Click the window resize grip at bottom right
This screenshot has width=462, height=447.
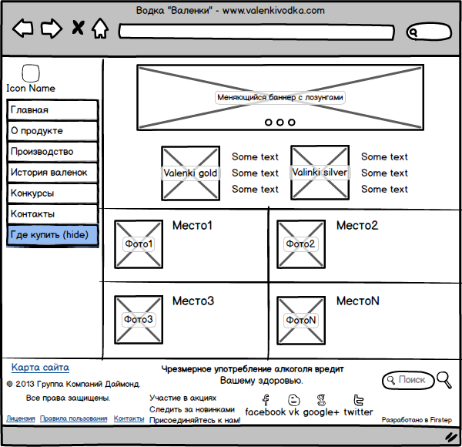click(x=452, y=437)
